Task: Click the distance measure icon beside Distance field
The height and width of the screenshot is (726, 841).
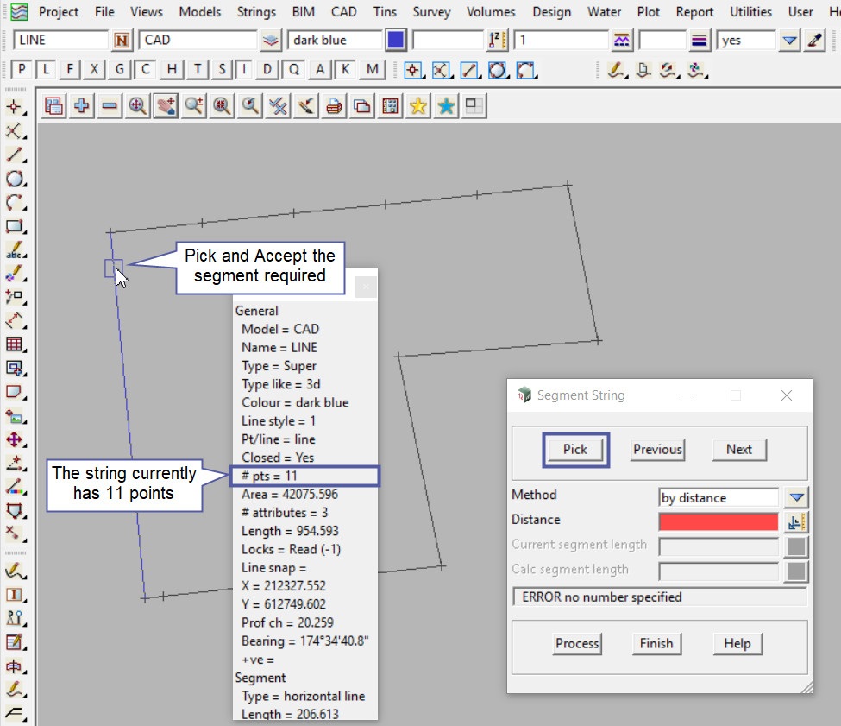Action: click(797, 521)
